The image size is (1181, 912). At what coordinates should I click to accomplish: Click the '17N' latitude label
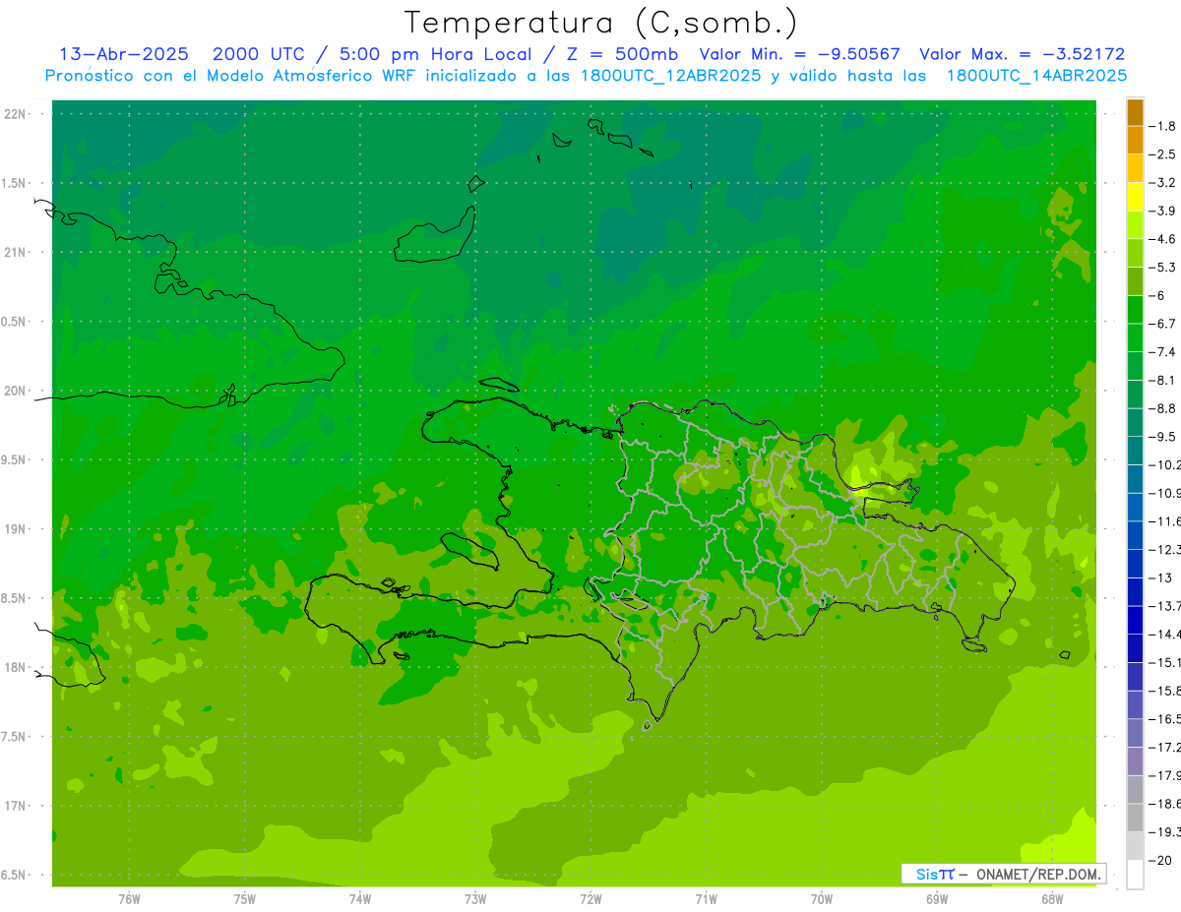(16, 806)
